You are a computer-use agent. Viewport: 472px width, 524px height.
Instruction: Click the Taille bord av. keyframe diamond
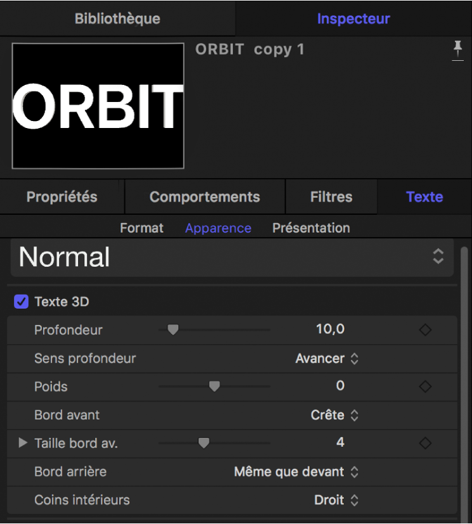425,443
